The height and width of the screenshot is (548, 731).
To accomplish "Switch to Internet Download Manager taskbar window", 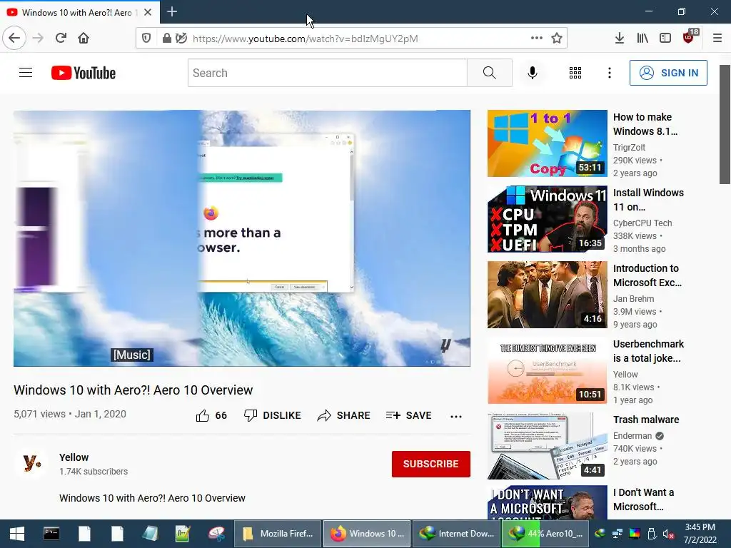I will 457,534.
